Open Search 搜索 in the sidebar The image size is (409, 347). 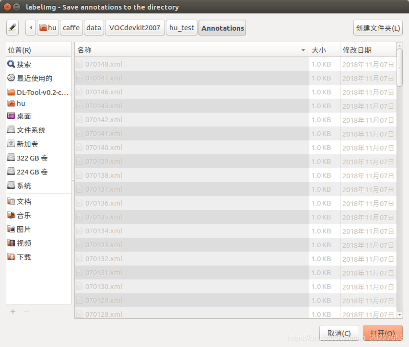coord(38,64)
